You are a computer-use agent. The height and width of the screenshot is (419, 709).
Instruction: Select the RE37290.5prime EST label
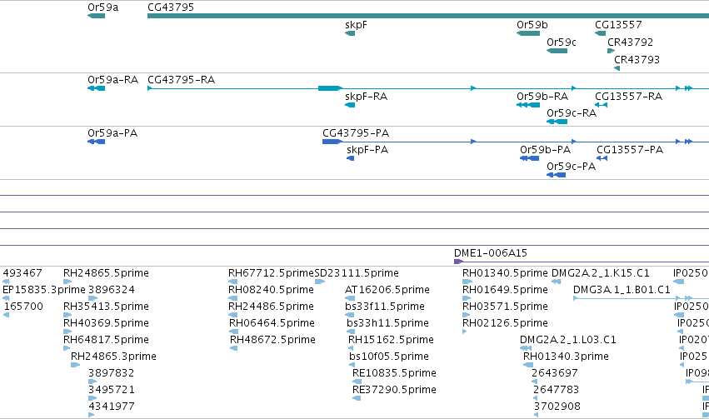(394, 390)
